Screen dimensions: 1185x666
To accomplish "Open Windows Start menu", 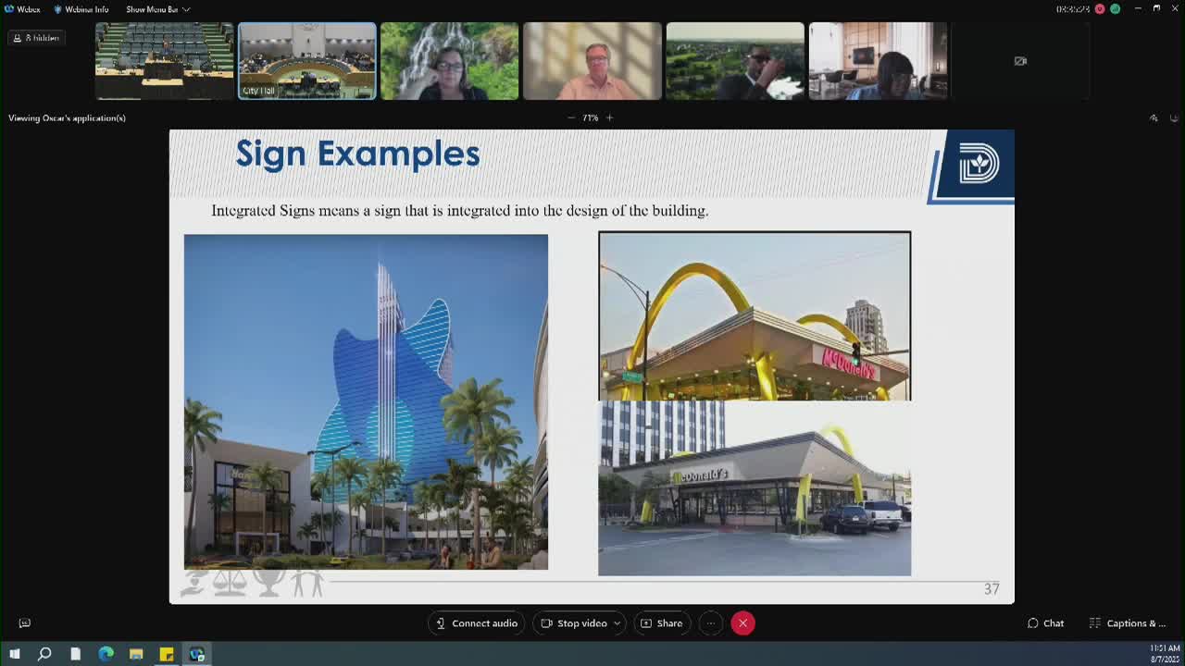I will coord(14,654).
